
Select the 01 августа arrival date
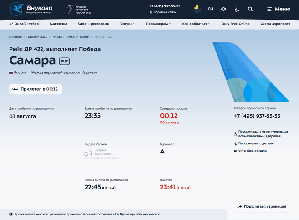(x=22, y=116)
